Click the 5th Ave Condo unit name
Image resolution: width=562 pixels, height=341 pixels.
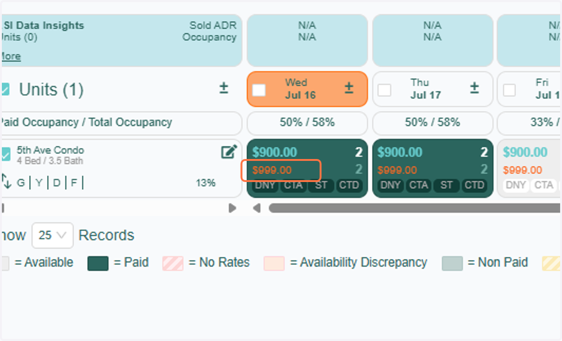tap(51, 151)
